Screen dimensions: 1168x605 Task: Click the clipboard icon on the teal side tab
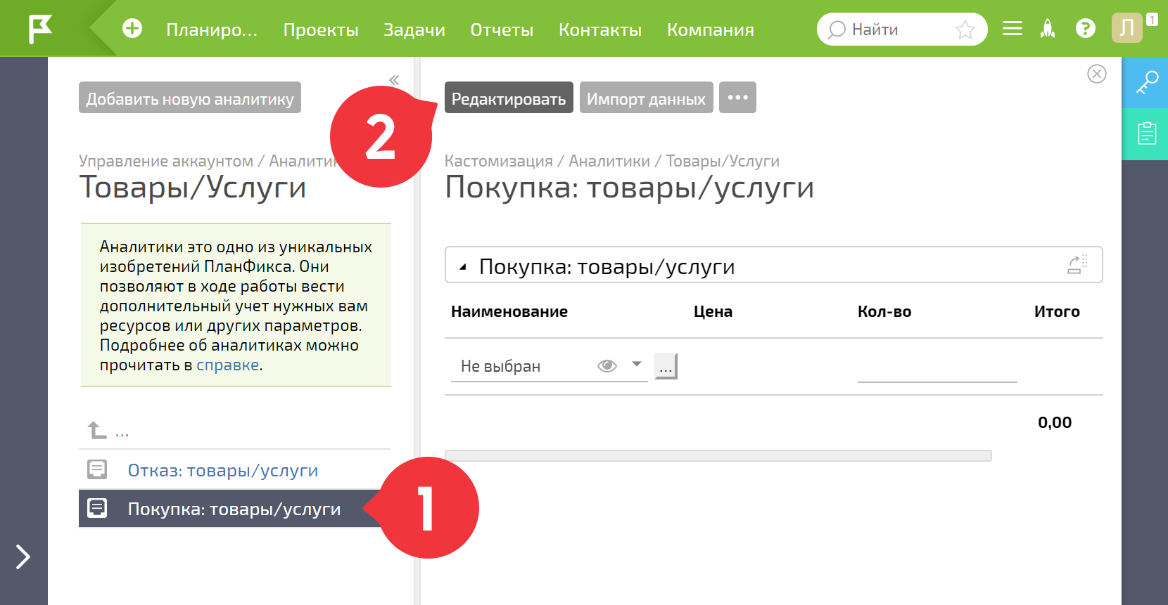point(1147,133)
